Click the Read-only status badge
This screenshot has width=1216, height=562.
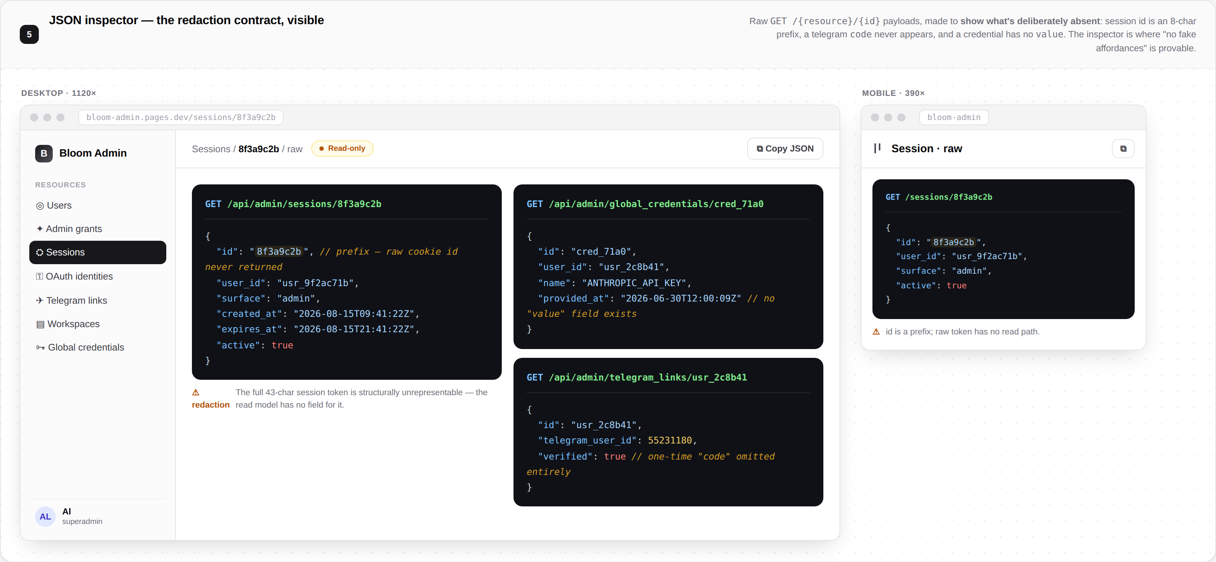342,149
